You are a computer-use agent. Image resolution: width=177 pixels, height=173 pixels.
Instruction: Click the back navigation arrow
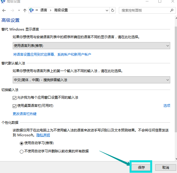pyautogui.click(x=4, y=10)
